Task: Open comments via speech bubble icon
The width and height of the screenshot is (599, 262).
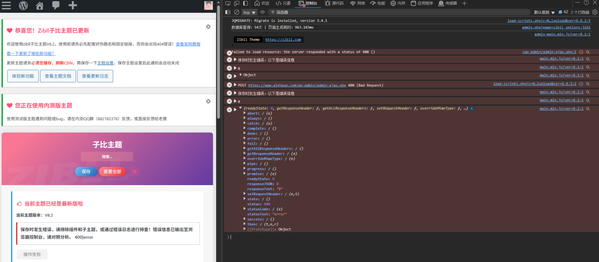Action: coord(56,6)
